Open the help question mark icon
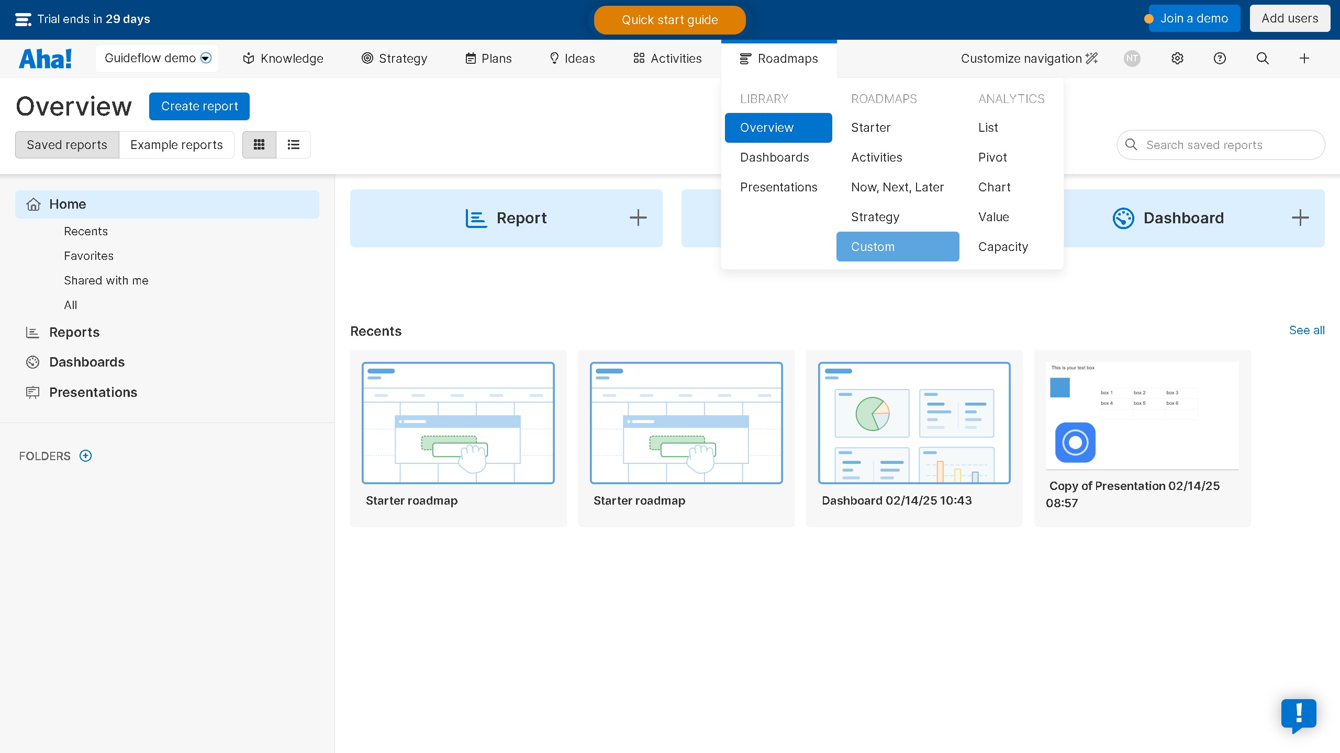The height and width of the screenshot is (753, 1340). coord(1220,59)
